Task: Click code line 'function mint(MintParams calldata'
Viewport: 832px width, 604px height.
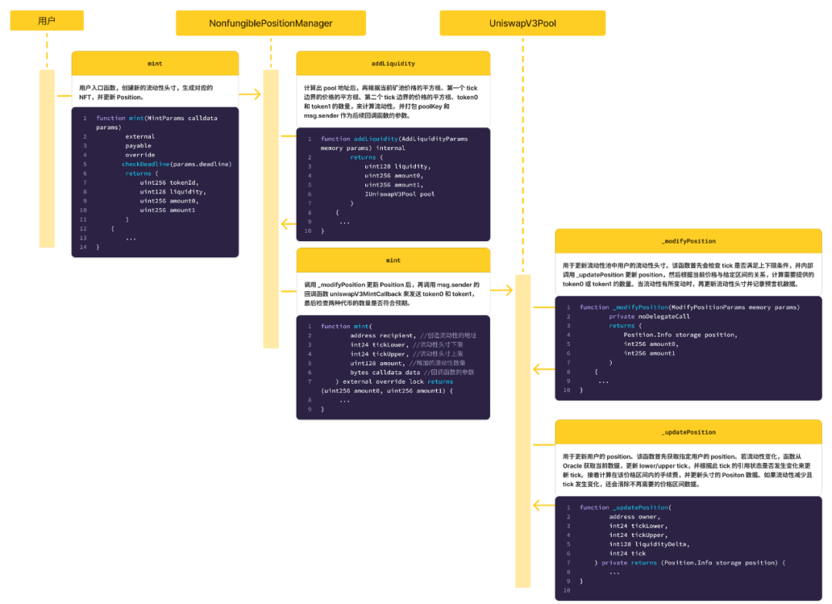Action: [x=156, y=119]
